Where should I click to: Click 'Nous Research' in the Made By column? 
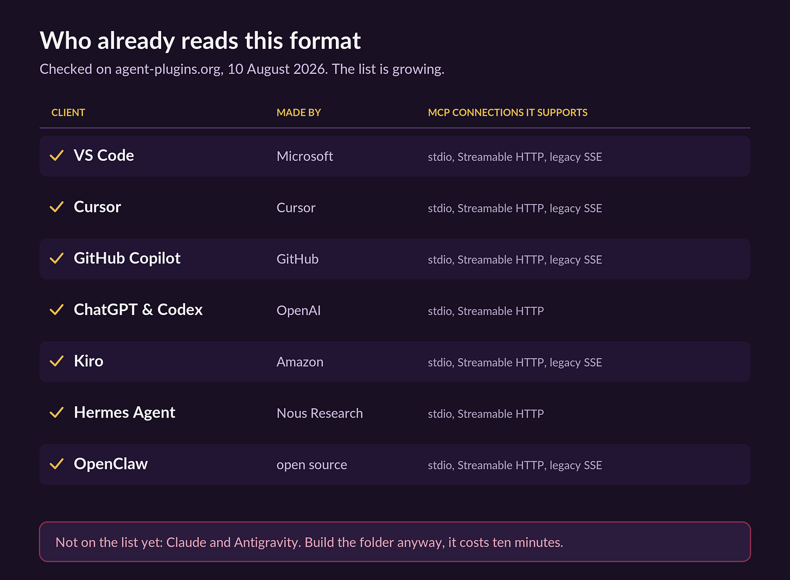[x=320, y=413]
